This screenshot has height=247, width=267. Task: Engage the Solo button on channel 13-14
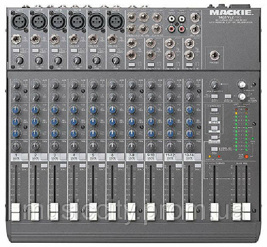[x=198, y=166]
